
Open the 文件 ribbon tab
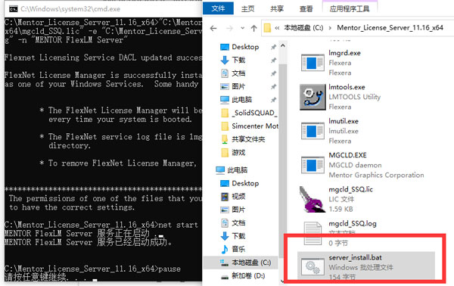[x=218, y=8]
